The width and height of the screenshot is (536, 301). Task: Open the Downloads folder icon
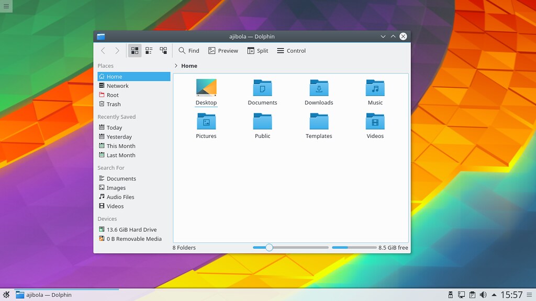tap(319, 88)
